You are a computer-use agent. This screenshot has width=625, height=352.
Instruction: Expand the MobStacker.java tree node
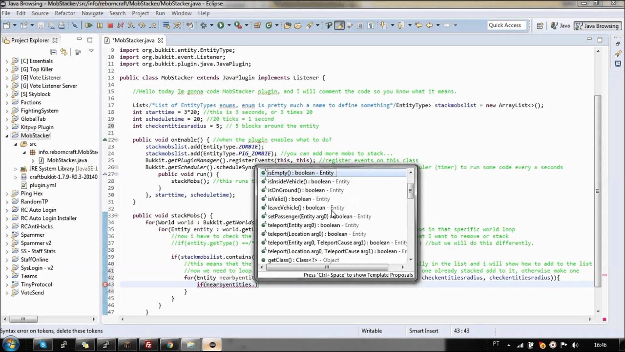[x=33, y=160]
